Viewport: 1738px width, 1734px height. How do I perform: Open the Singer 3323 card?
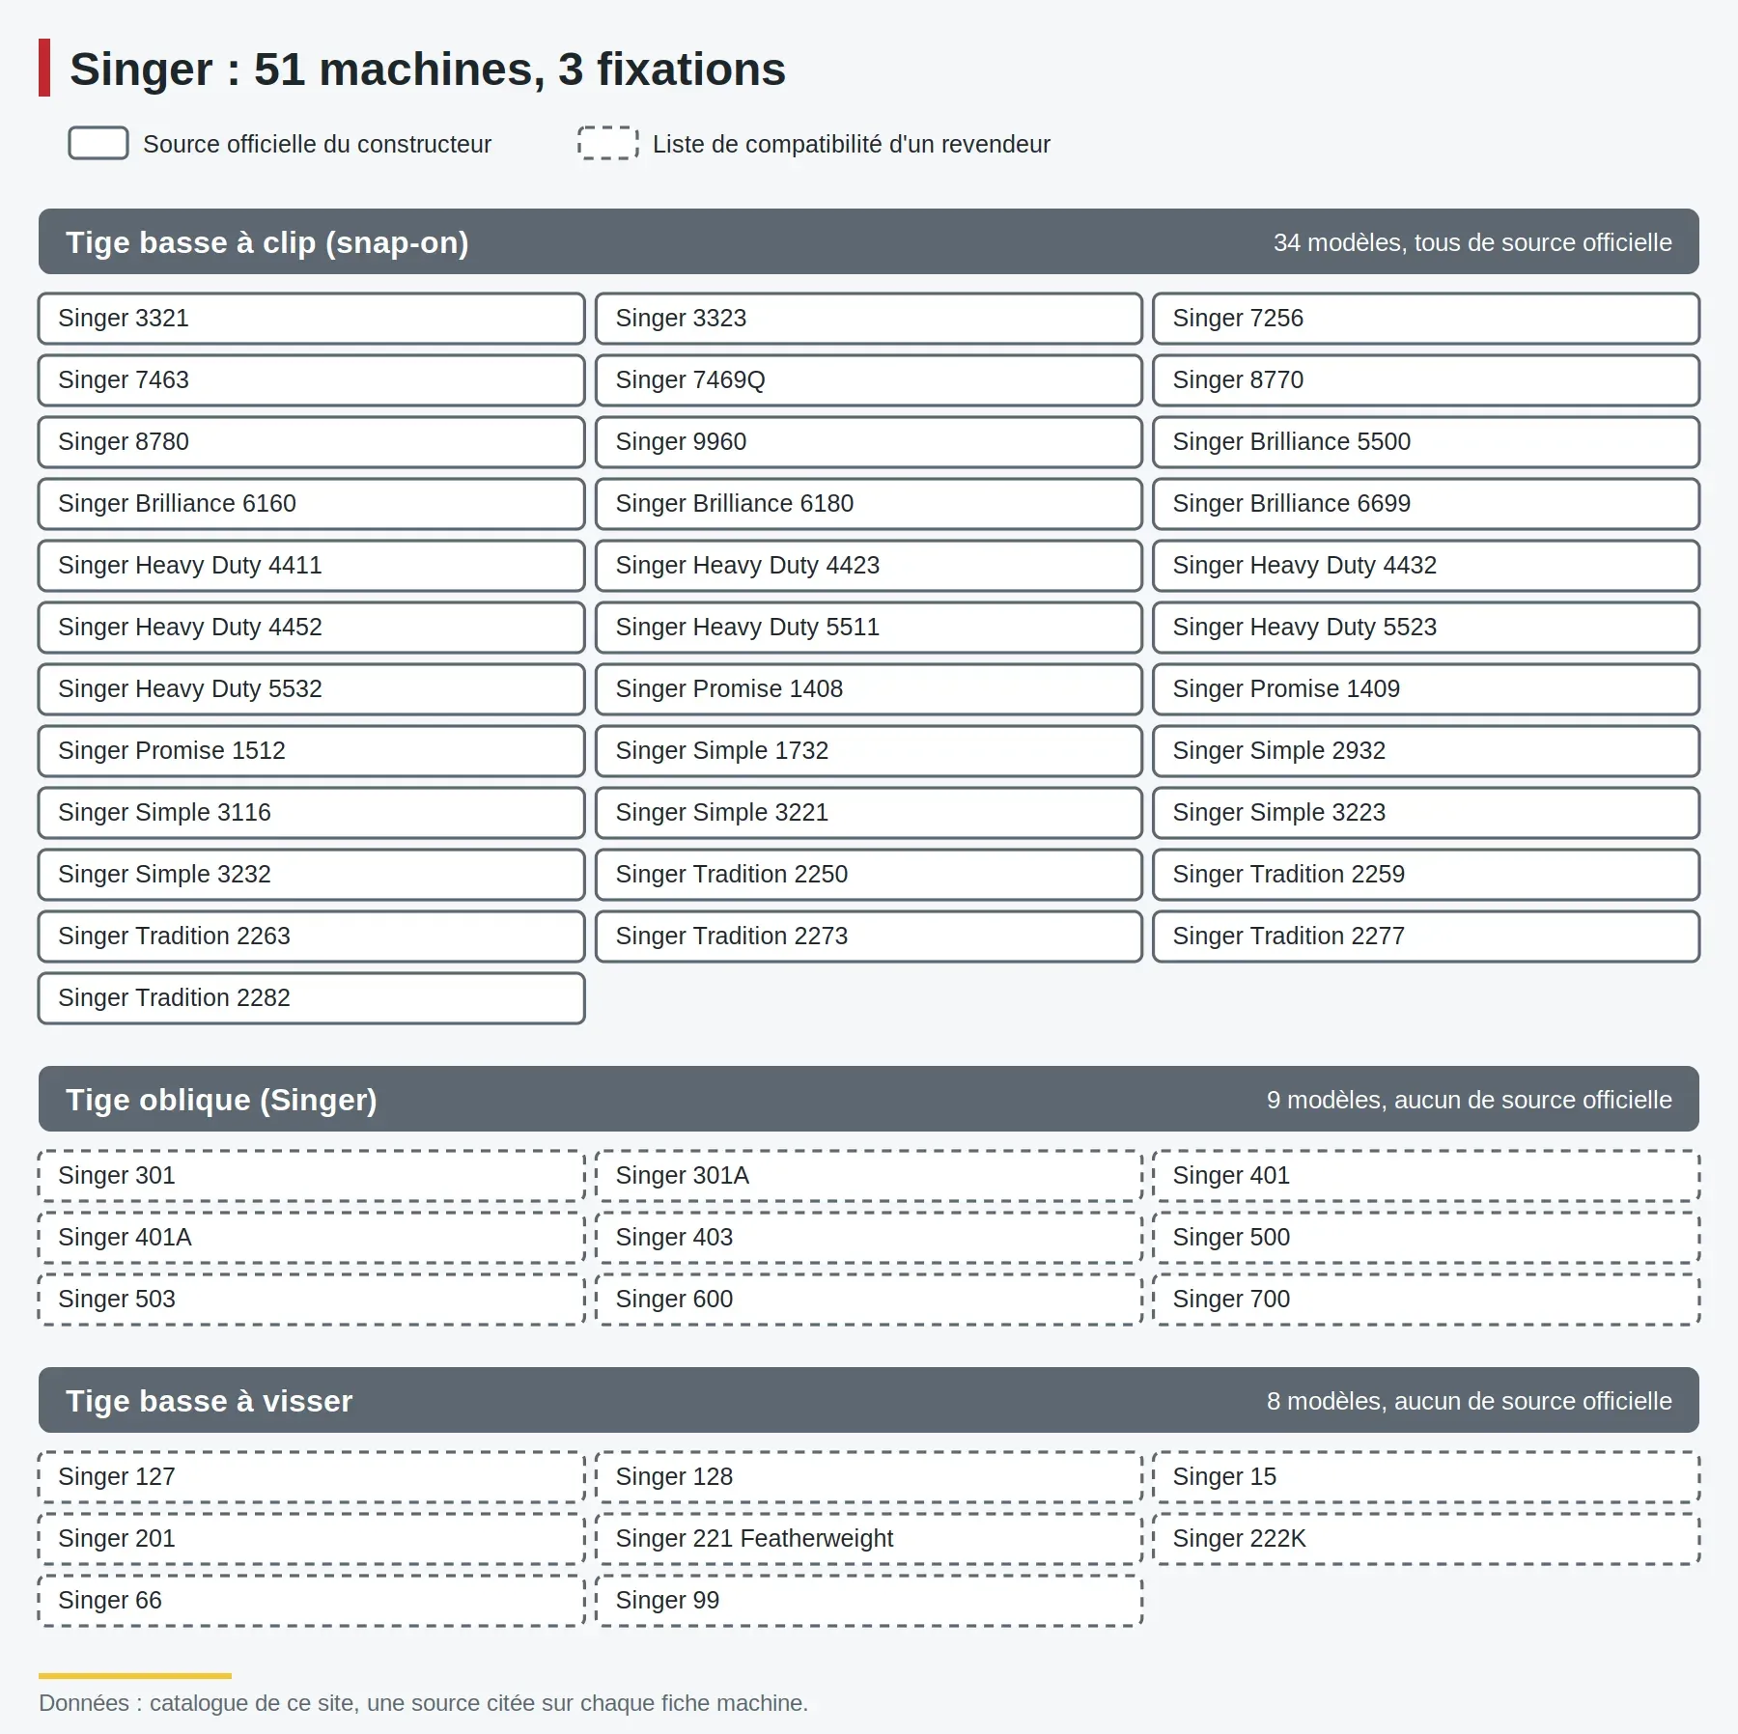[869, 319]
